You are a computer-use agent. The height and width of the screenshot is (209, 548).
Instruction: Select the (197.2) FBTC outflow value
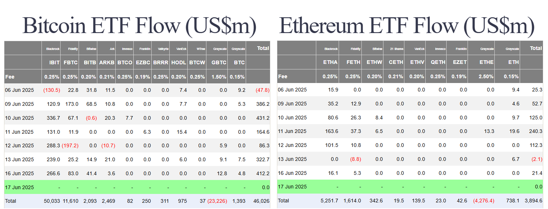point(70,145)
